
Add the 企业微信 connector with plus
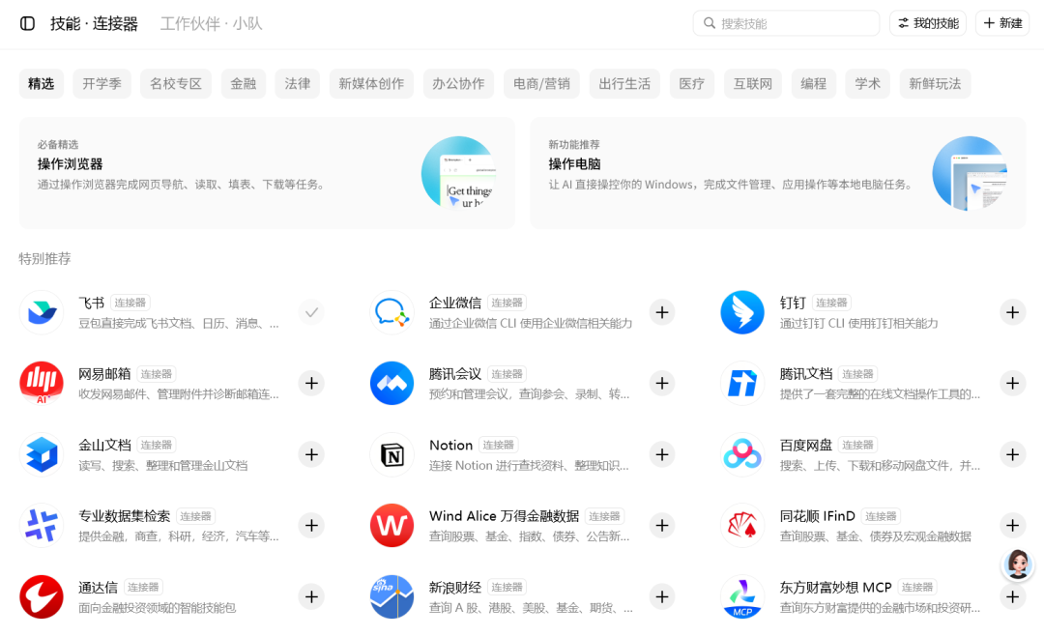point(662,312)
